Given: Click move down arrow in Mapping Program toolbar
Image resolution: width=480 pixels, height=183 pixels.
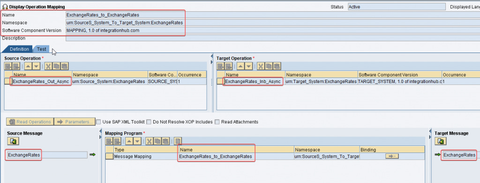Looking at the screenshot, I should pyautogui.click(x=137, y=141).
